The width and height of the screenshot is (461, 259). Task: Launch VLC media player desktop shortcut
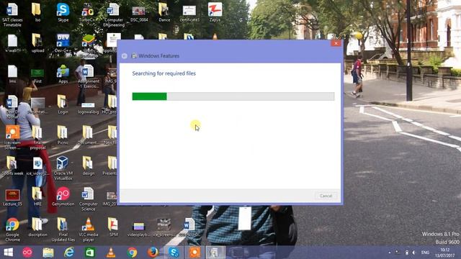[x=88, y=230]
